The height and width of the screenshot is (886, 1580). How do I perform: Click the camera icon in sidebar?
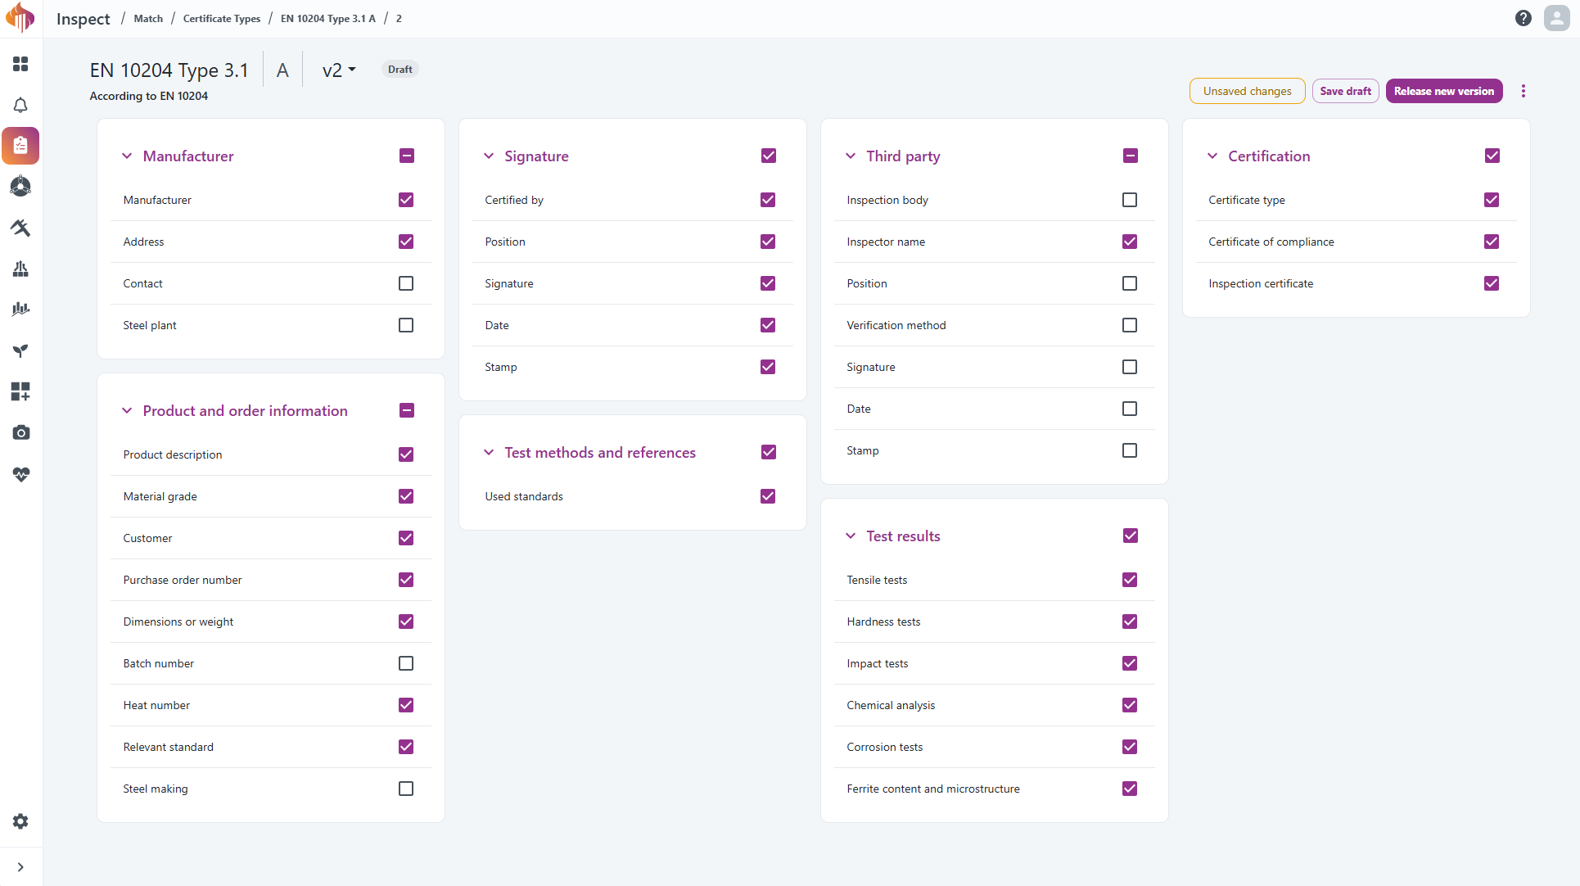(20, 432)
